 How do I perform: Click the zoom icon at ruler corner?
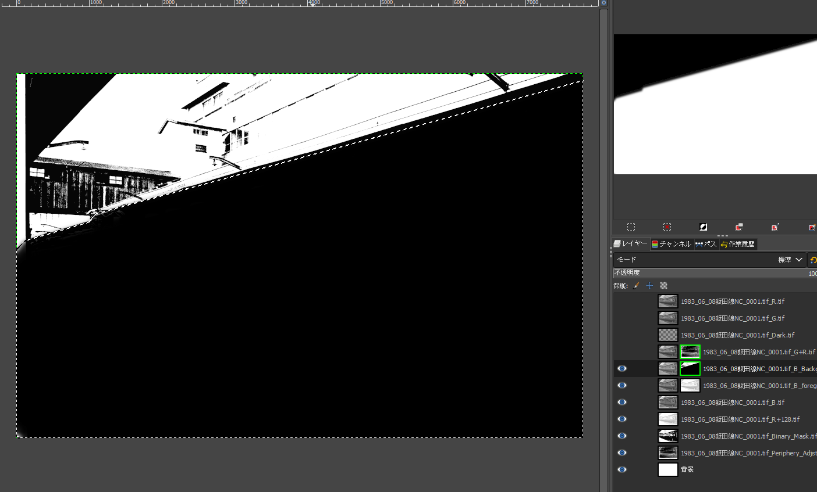pos(604,3)
